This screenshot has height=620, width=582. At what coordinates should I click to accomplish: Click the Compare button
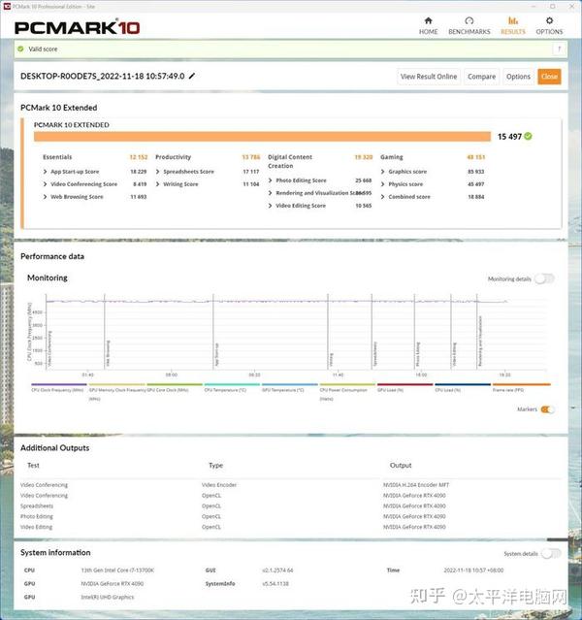click(x=481, y=77)
